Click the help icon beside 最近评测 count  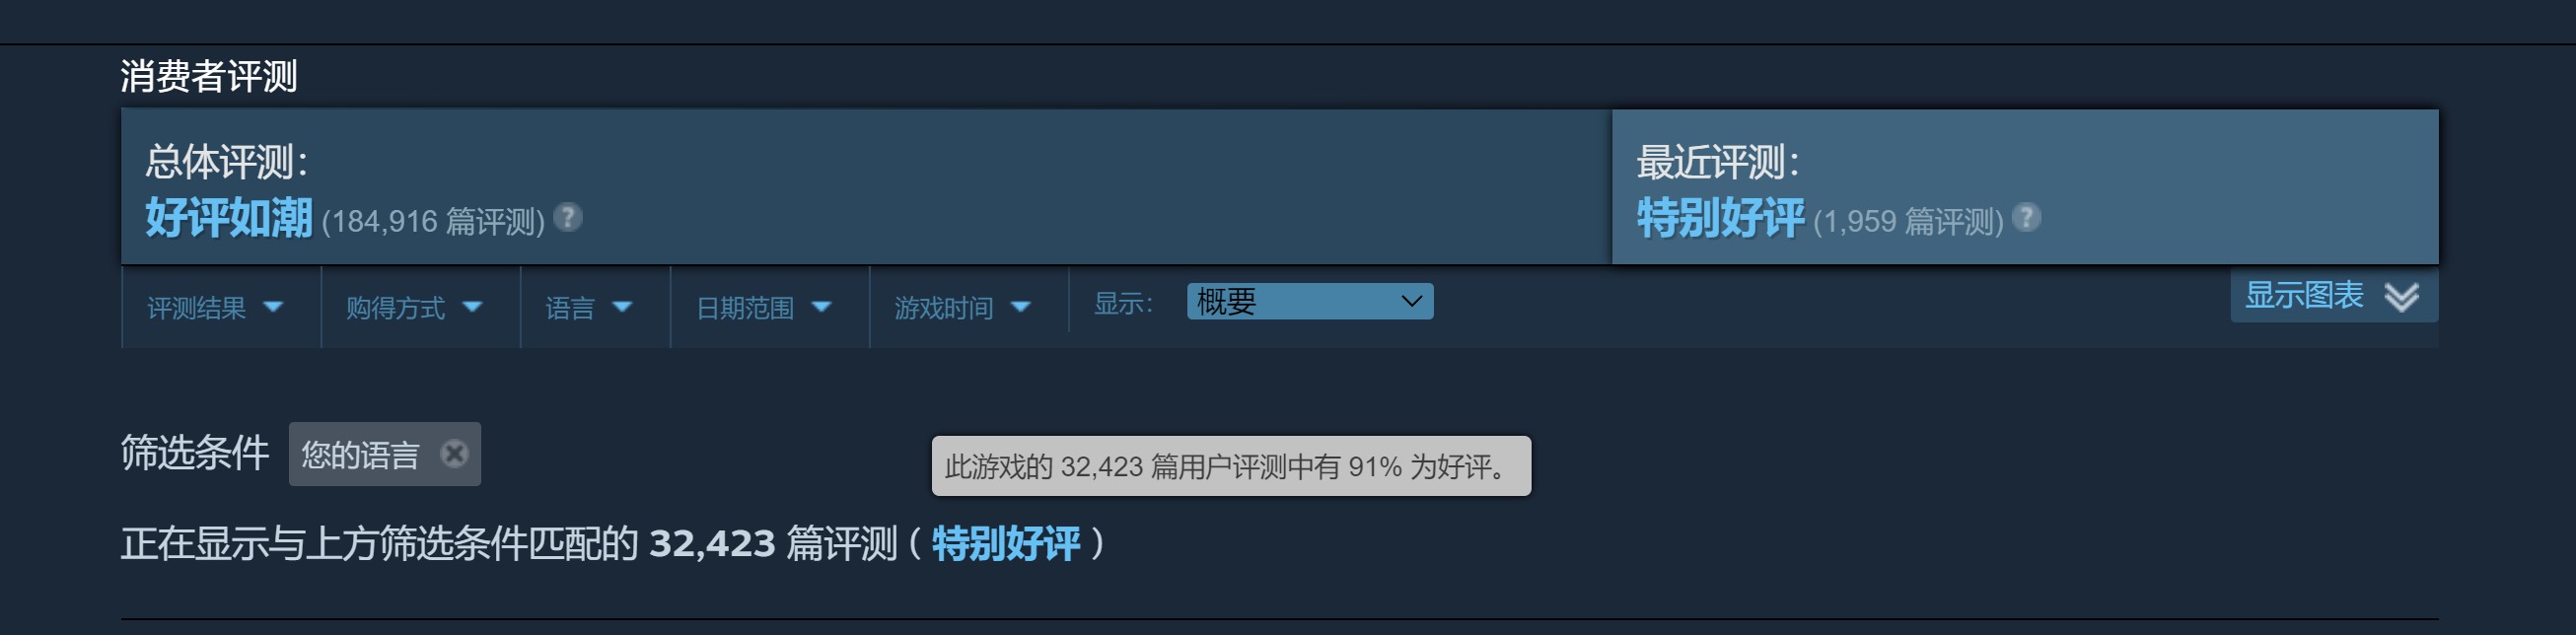2026,217
